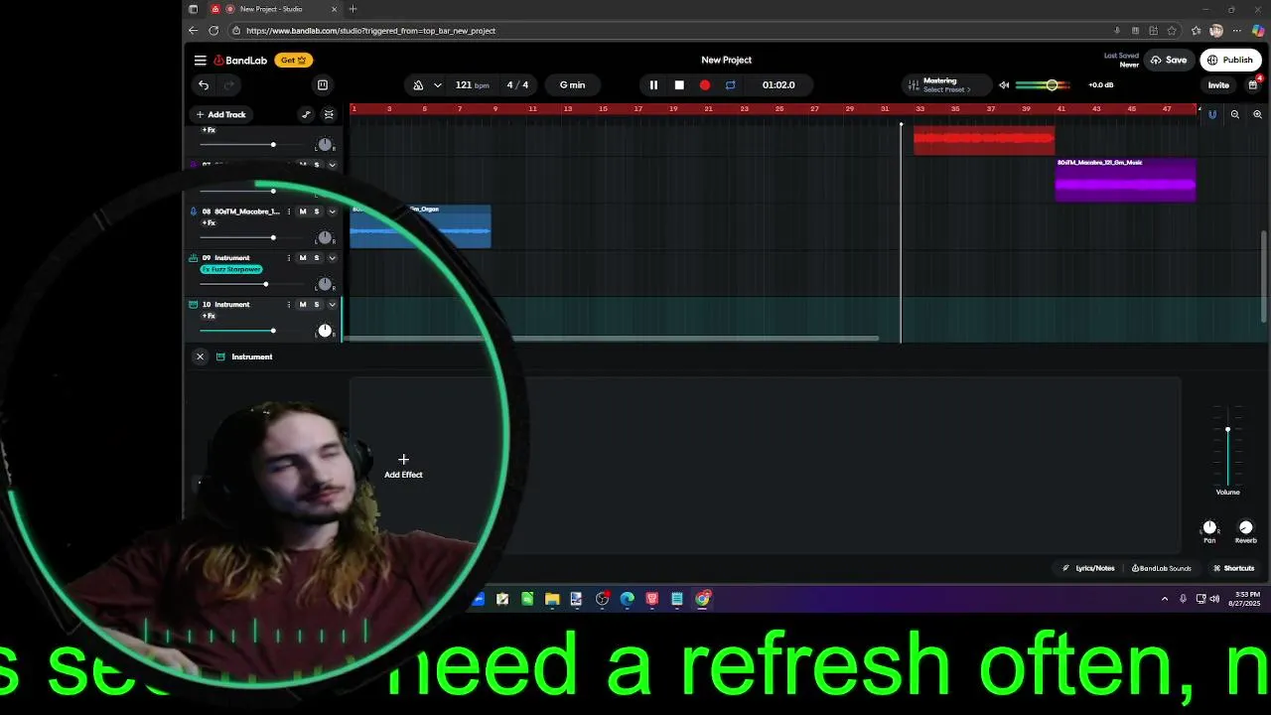
Task: Collapse all tracks icon
Action: (329, 114)
